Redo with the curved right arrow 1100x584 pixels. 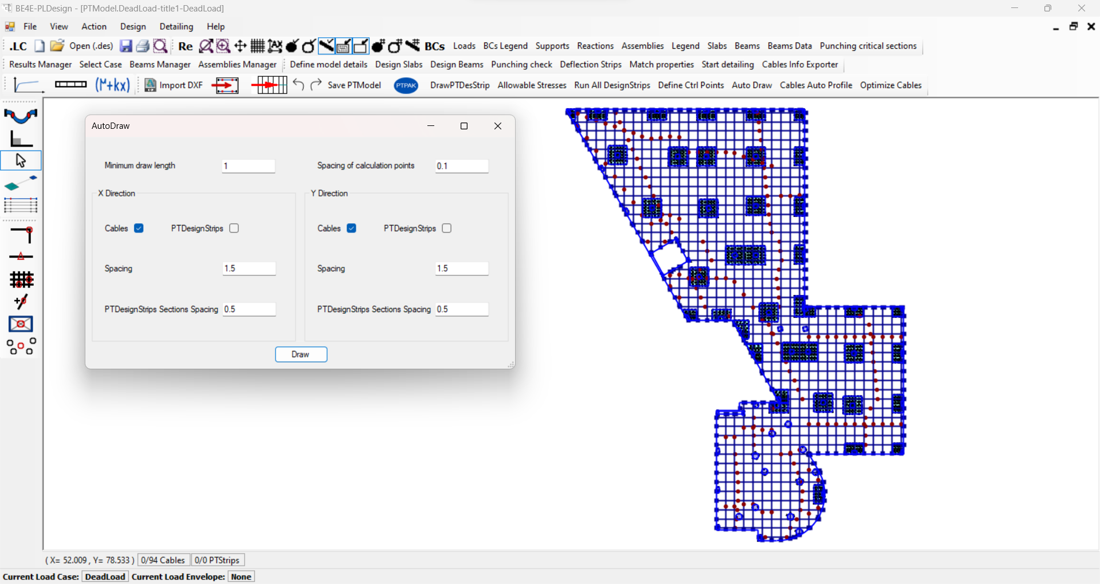[316, 85]
